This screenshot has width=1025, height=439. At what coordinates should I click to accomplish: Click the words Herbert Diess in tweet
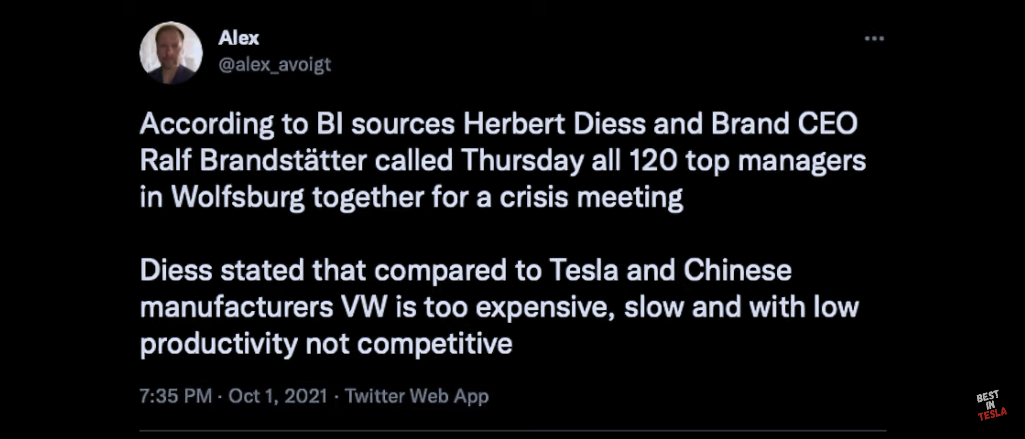tap(554, 123)
